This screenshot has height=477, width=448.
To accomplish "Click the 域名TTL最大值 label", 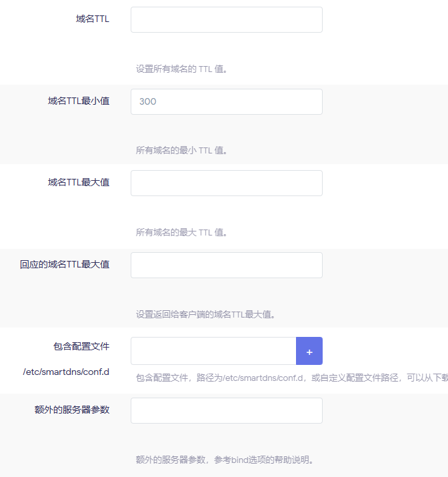I will (x=79, y=182).
